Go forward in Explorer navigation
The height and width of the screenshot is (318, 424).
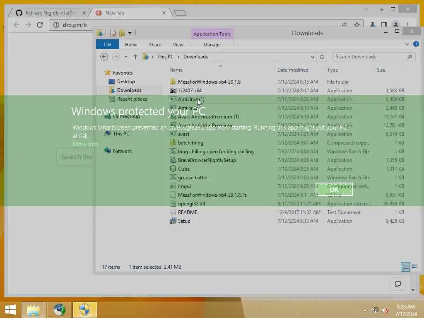(x=116, y=57)
